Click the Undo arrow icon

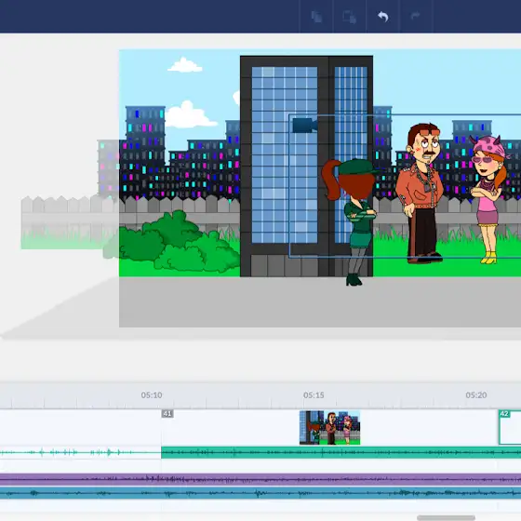(x=383, y=17)
